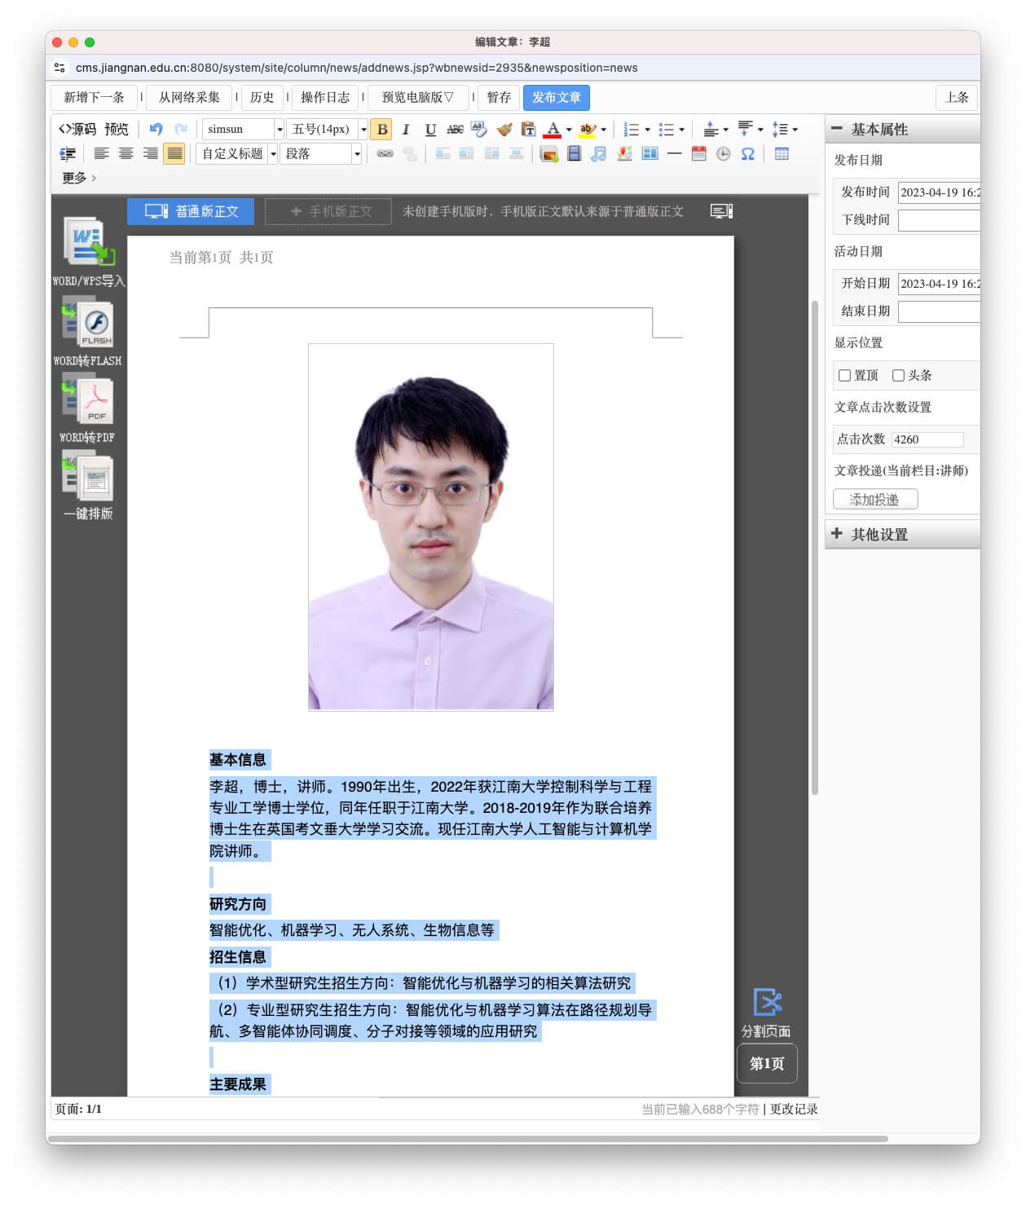This screenshot has width=1026, height=1205.
Task: Click the undo arrow icon
Action: (x=156, y=129)
